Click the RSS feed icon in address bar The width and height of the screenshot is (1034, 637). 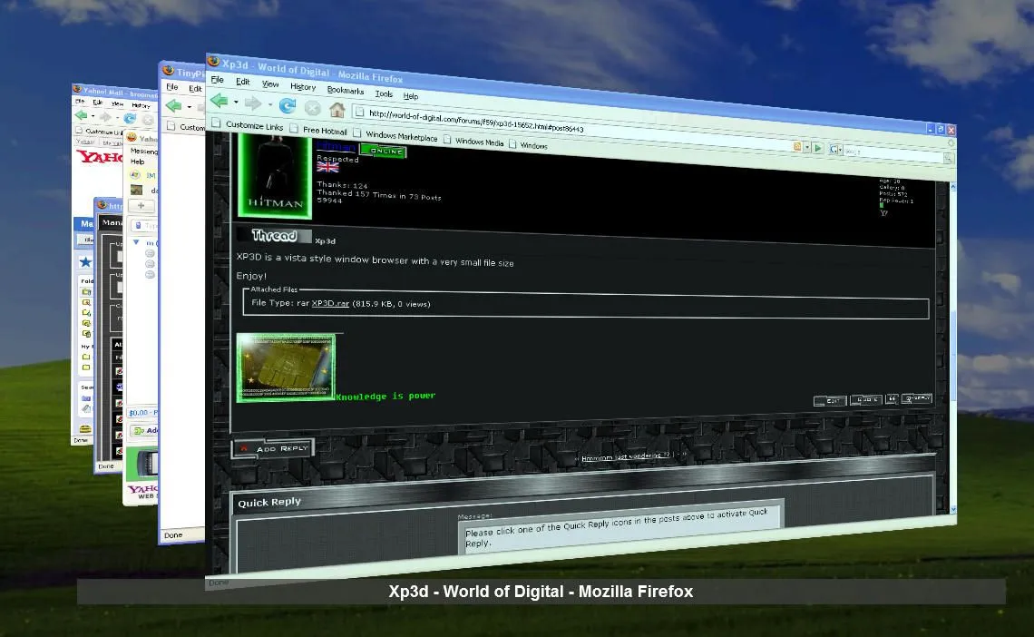798,146
